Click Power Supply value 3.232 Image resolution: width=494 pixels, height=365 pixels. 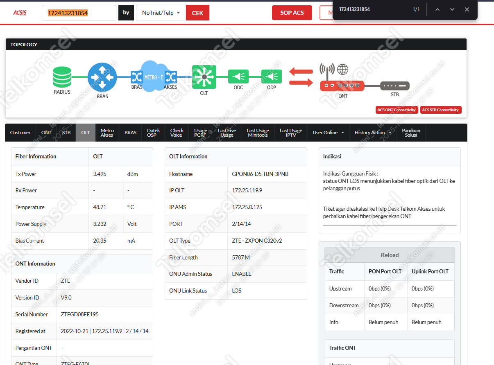pos(100,224)
